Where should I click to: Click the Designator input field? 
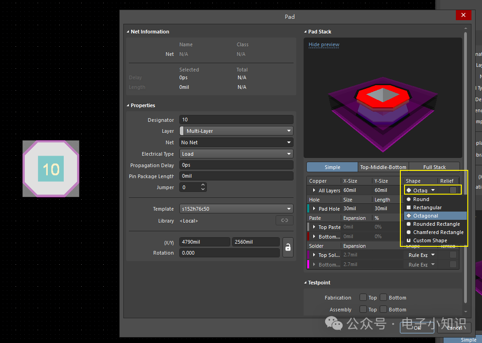tap(236, 120)
